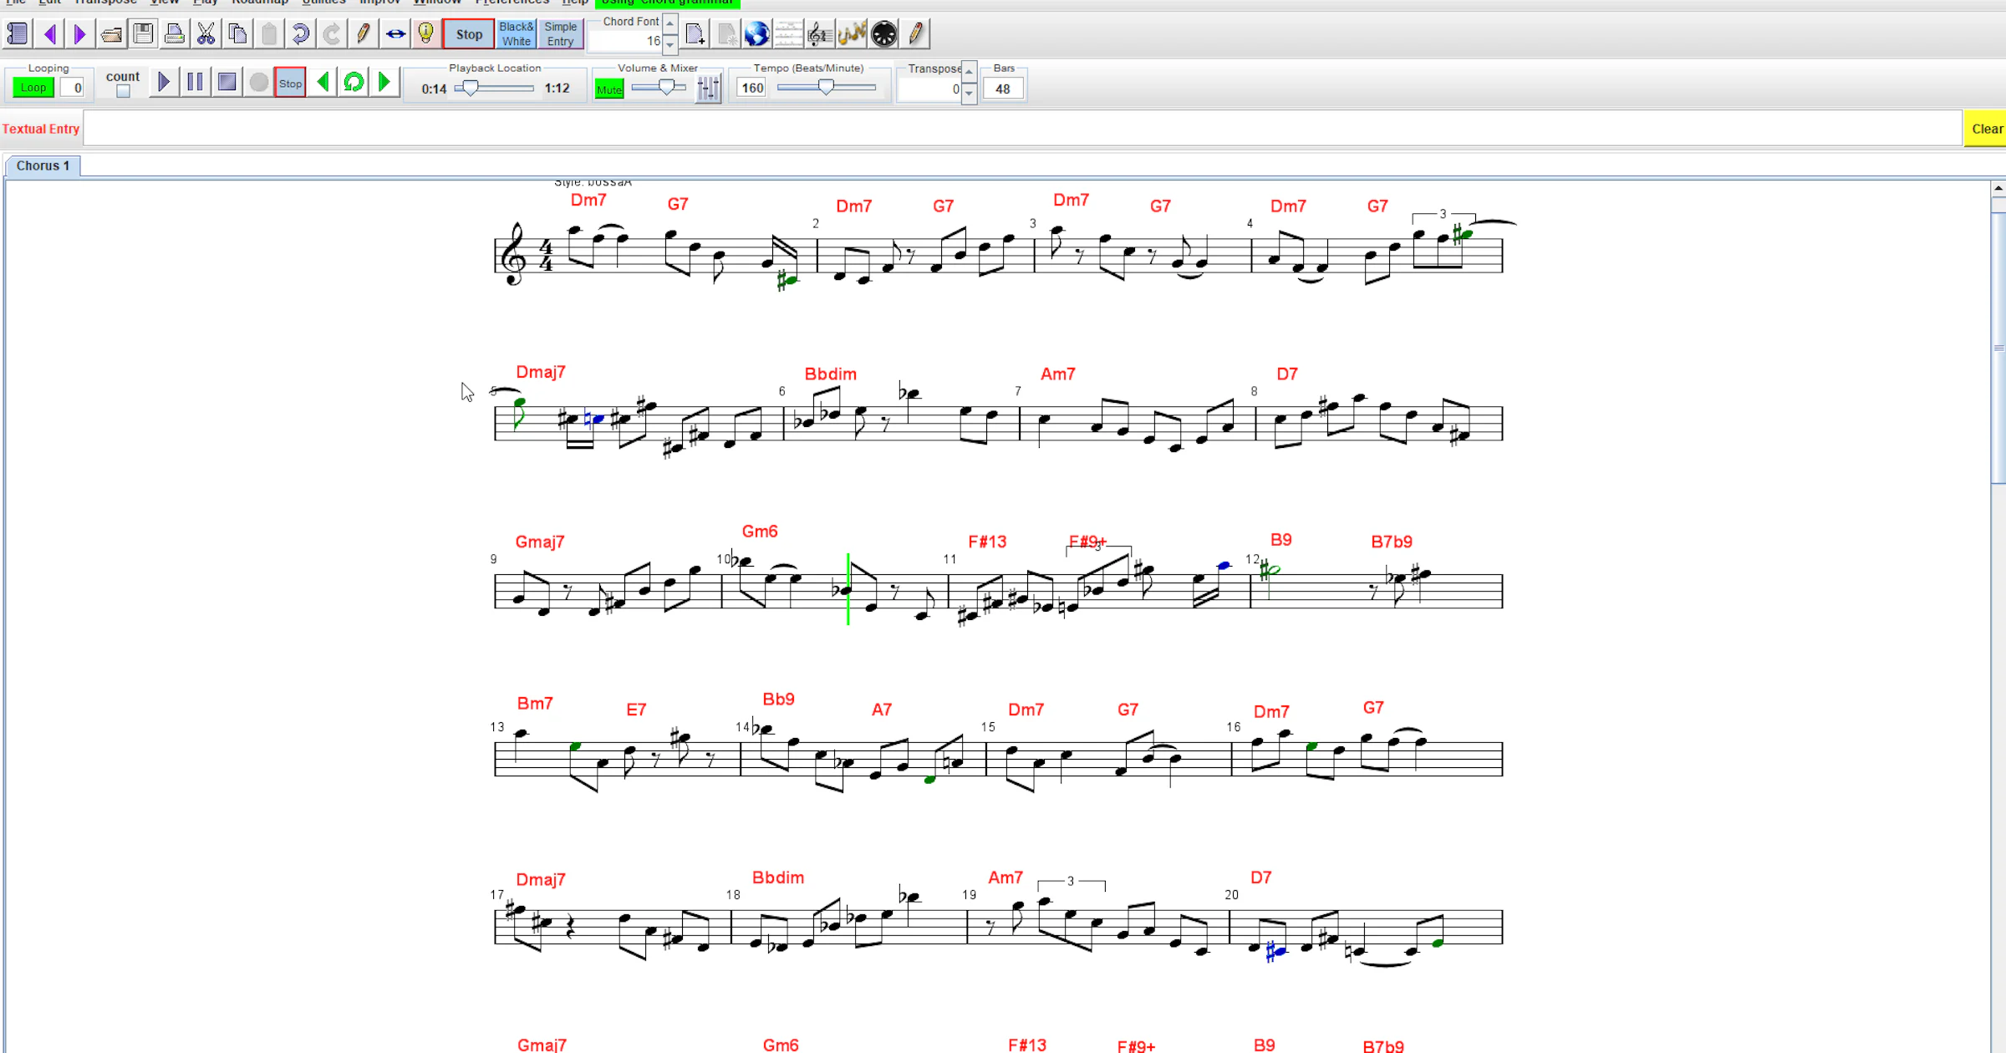Click the light bulb advice icon
The image size is (2006, 1053).
[x=425, y=34]
